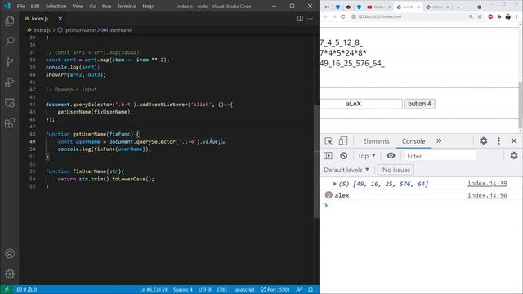Screen dimensions: 523x294
Task: Close the DevTools panel
Action: [x=514, y=141]
